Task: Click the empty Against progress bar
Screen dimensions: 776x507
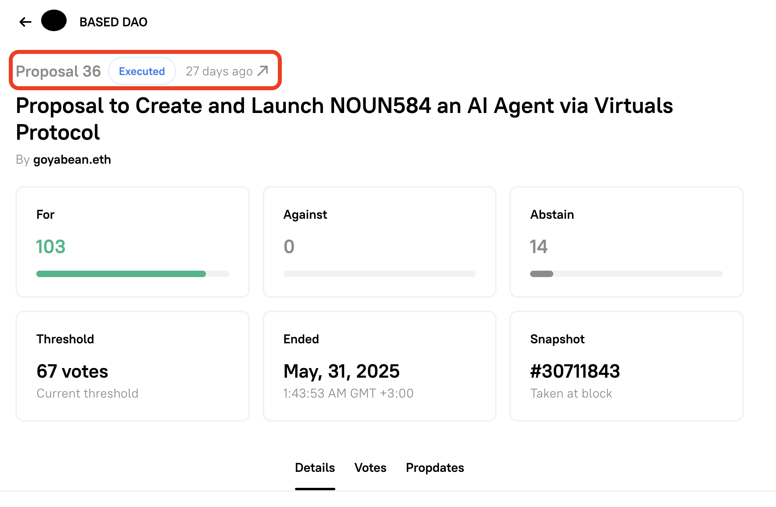Action: pyautogui.click(x=380, y=274)
